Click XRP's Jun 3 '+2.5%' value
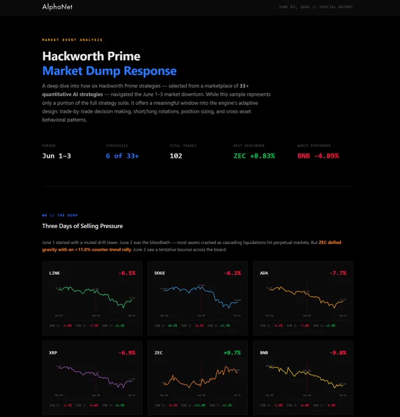This screenshot has height=417, width=400. tap(119, 405)
